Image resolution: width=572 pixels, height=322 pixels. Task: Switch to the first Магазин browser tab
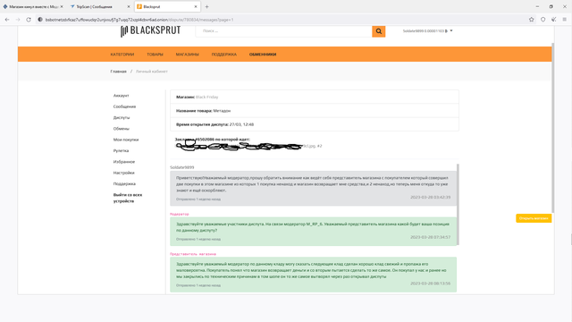coord(33,6)
